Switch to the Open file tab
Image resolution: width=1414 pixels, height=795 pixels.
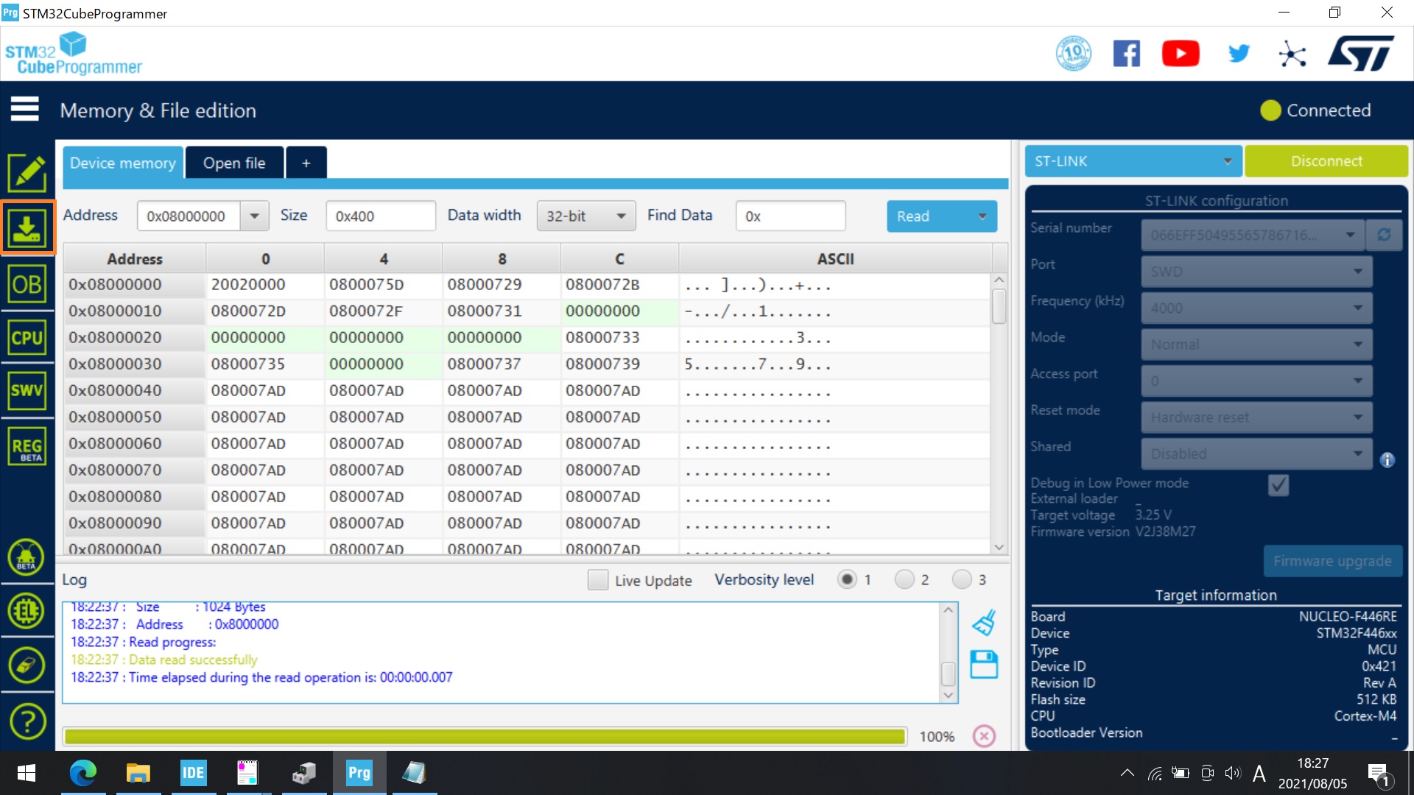pyautogui.click(x=234, y=162)
